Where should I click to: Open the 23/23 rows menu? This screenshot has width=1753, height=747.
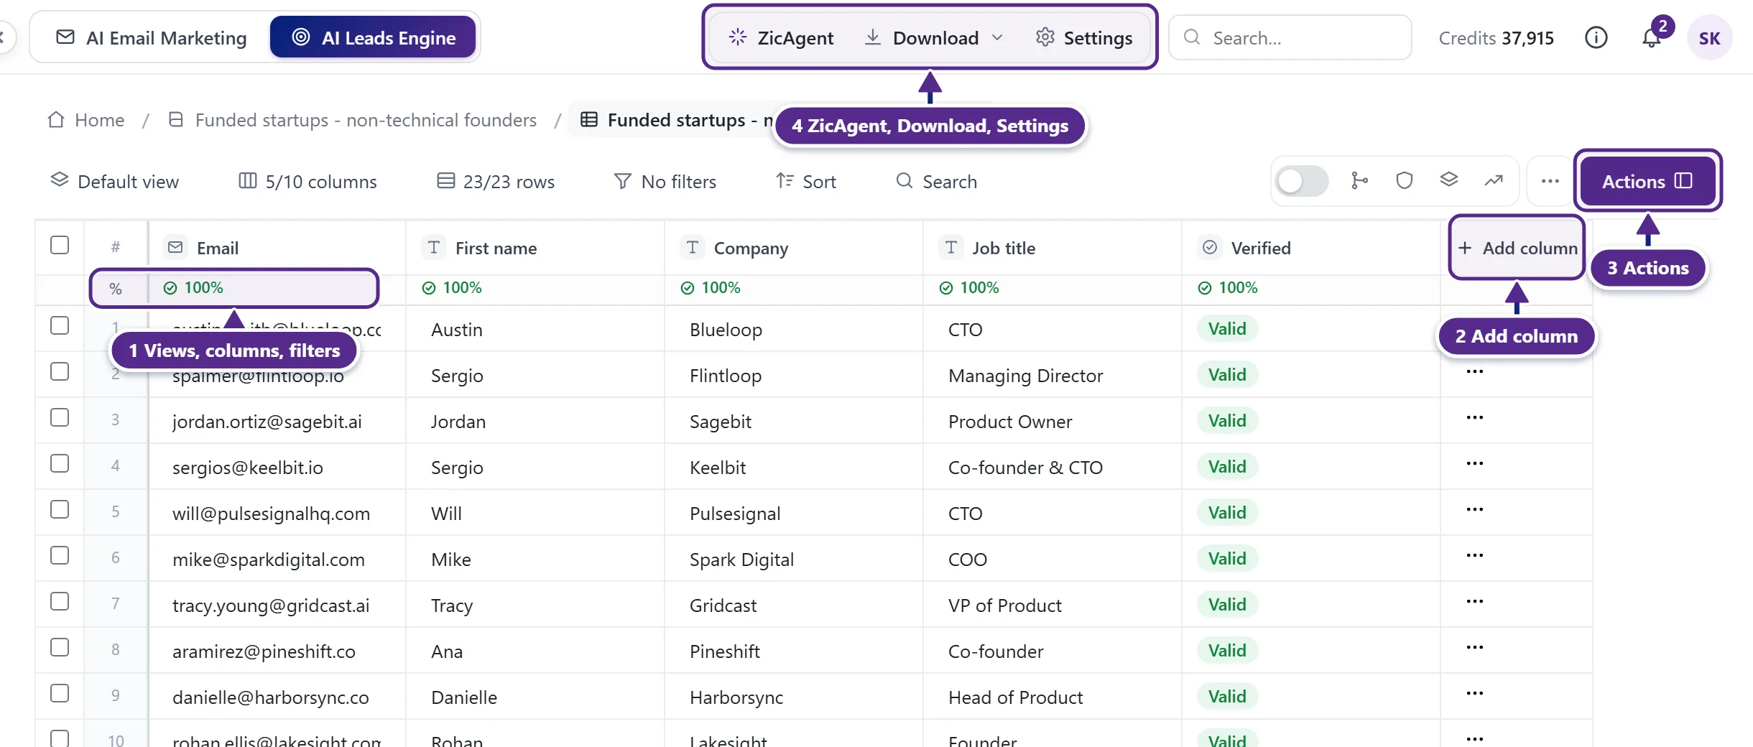[496, 182]
